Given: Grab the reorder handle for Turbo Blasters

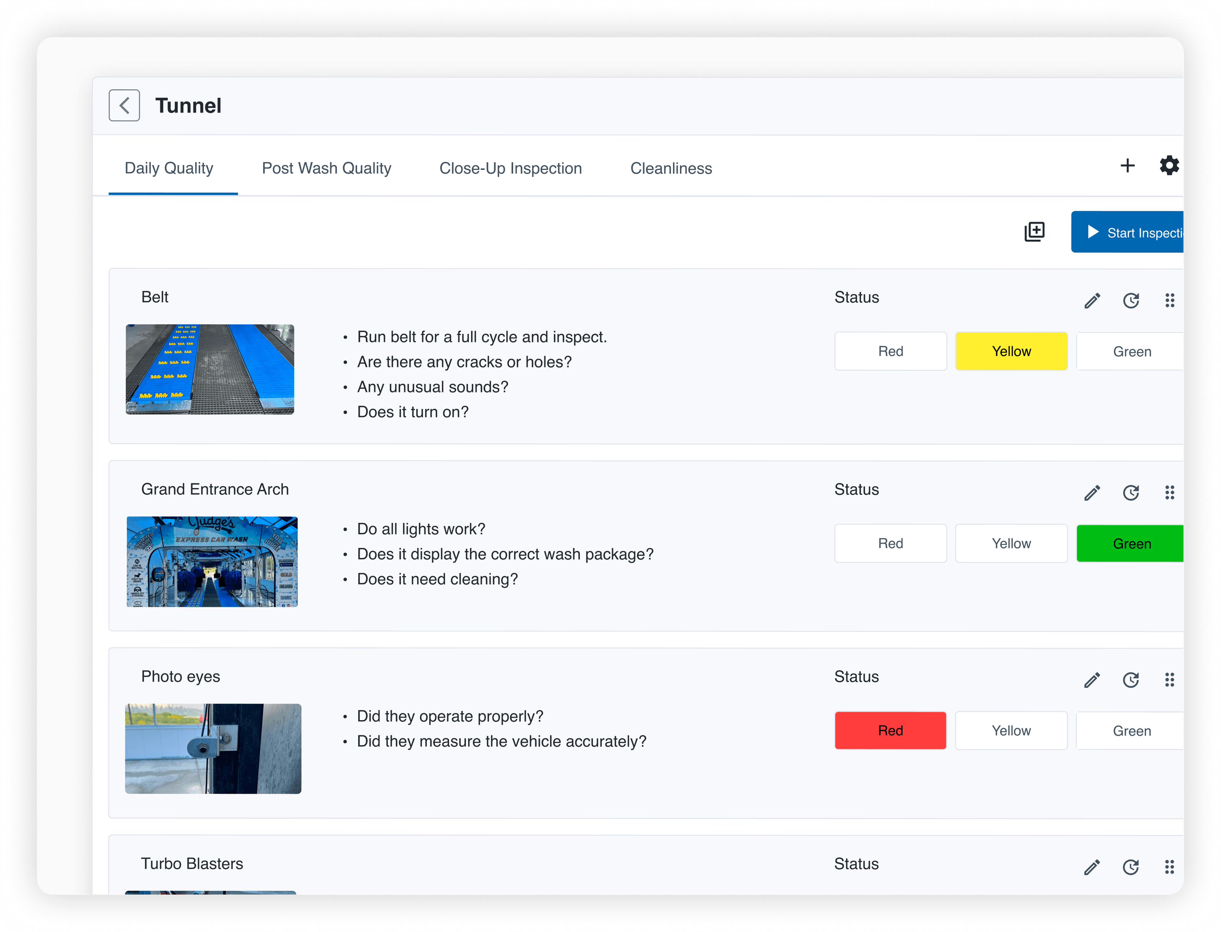Looking at the screenshot, I should 1171,866.
